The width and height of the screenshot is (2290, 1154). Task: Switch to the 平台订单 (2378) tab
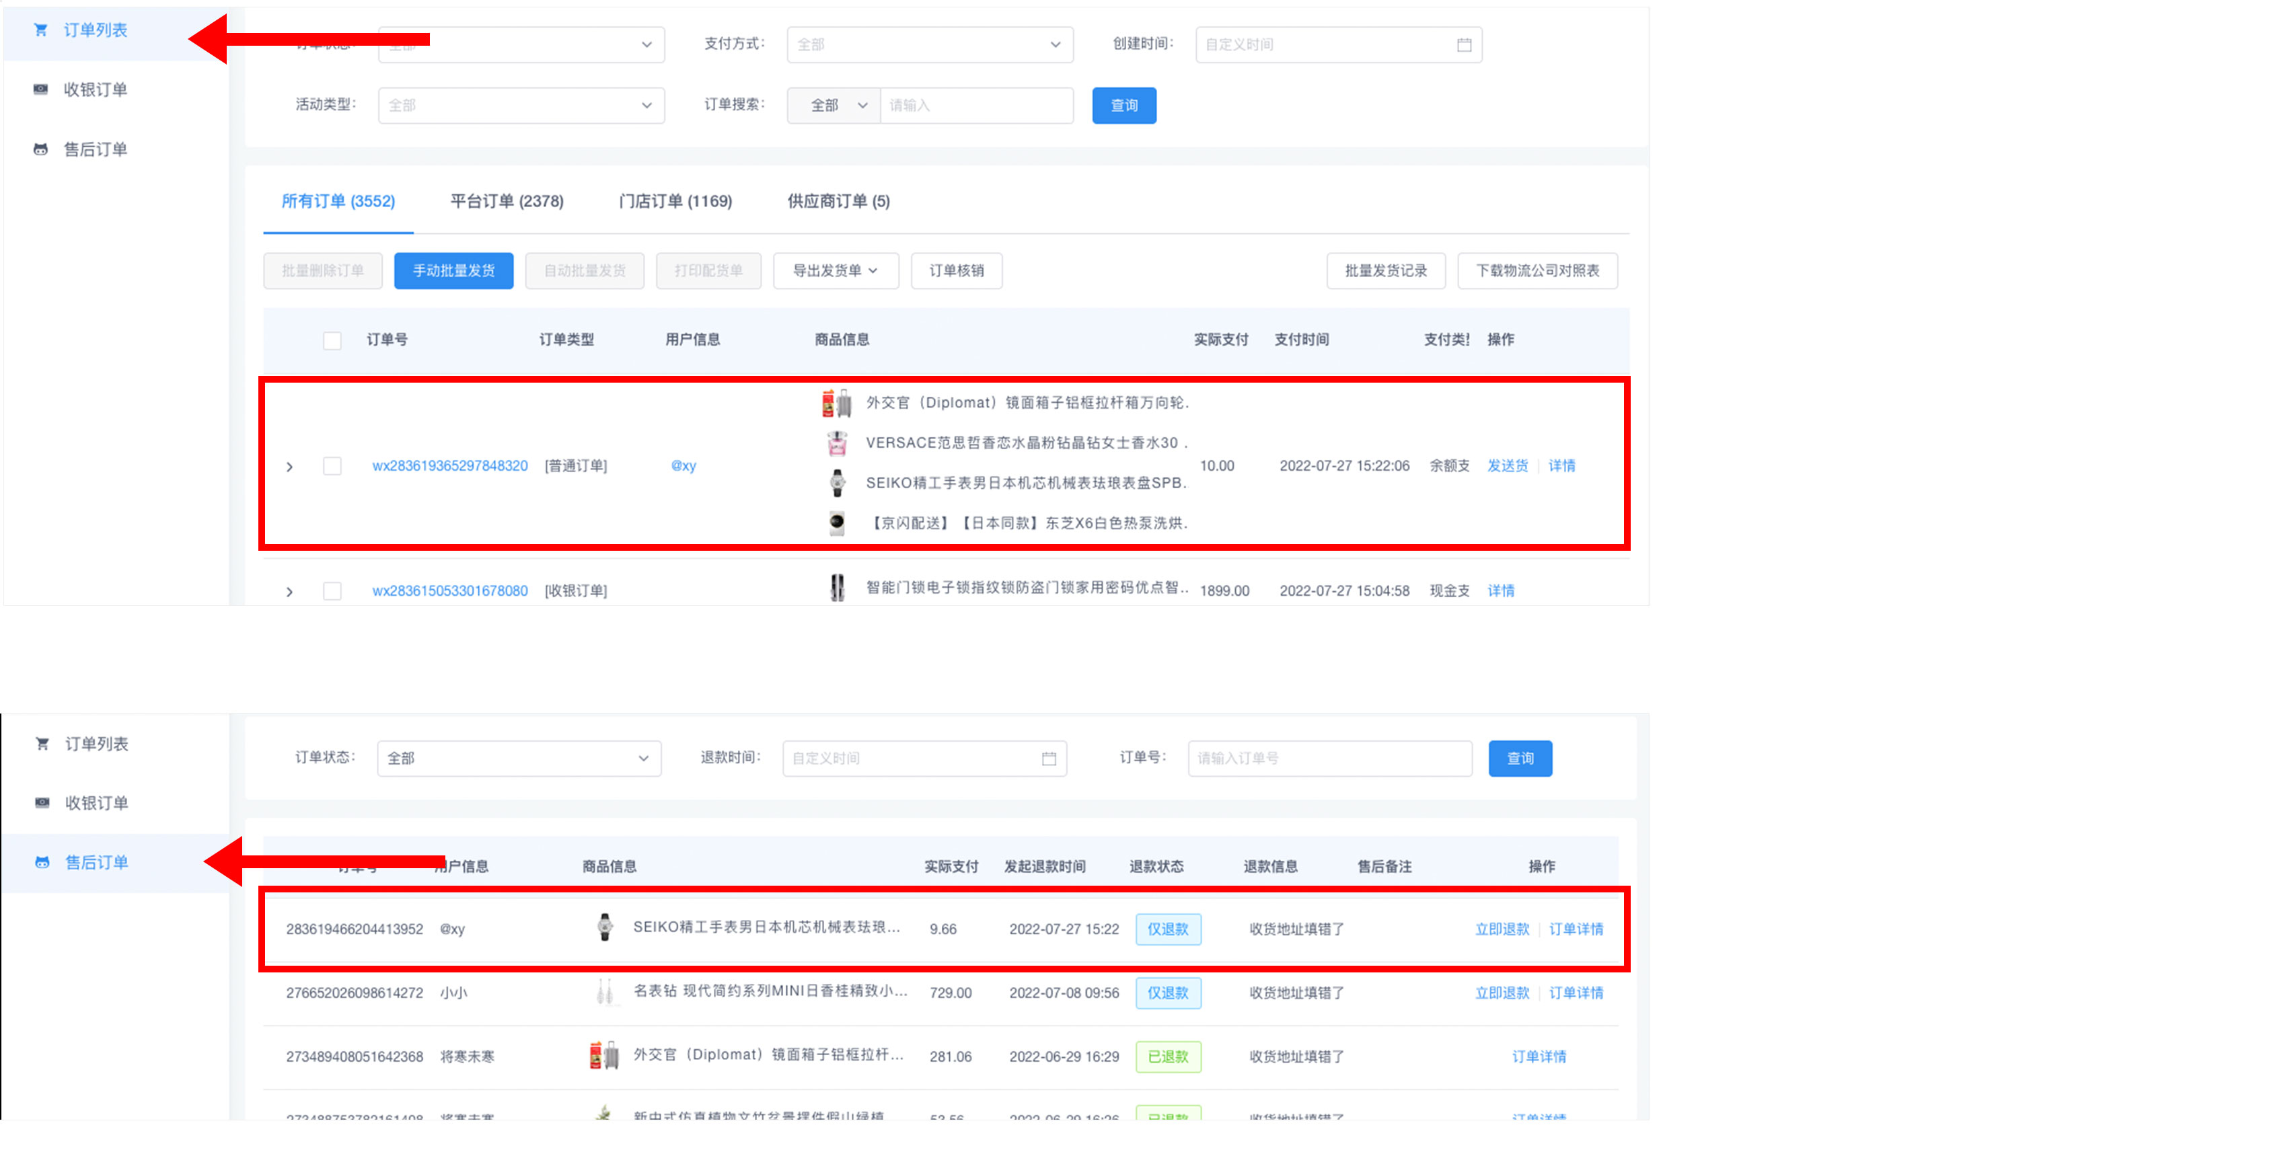click(x=506, y=202)
